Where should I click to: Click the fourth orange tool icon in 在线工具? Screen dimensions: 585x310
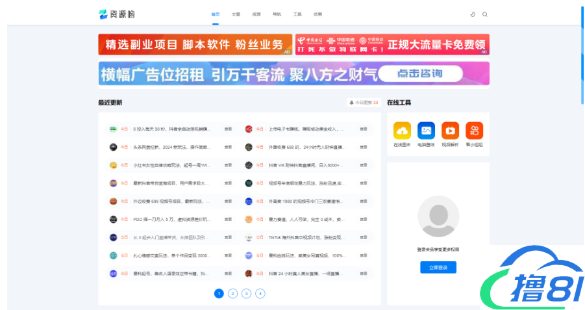[474, 131]
